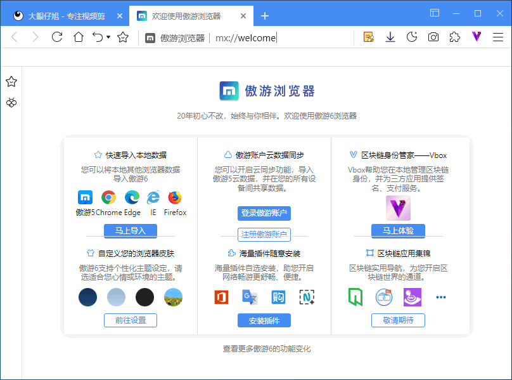
Task: Click the 登录傲游账户 button
Action: 264,213
